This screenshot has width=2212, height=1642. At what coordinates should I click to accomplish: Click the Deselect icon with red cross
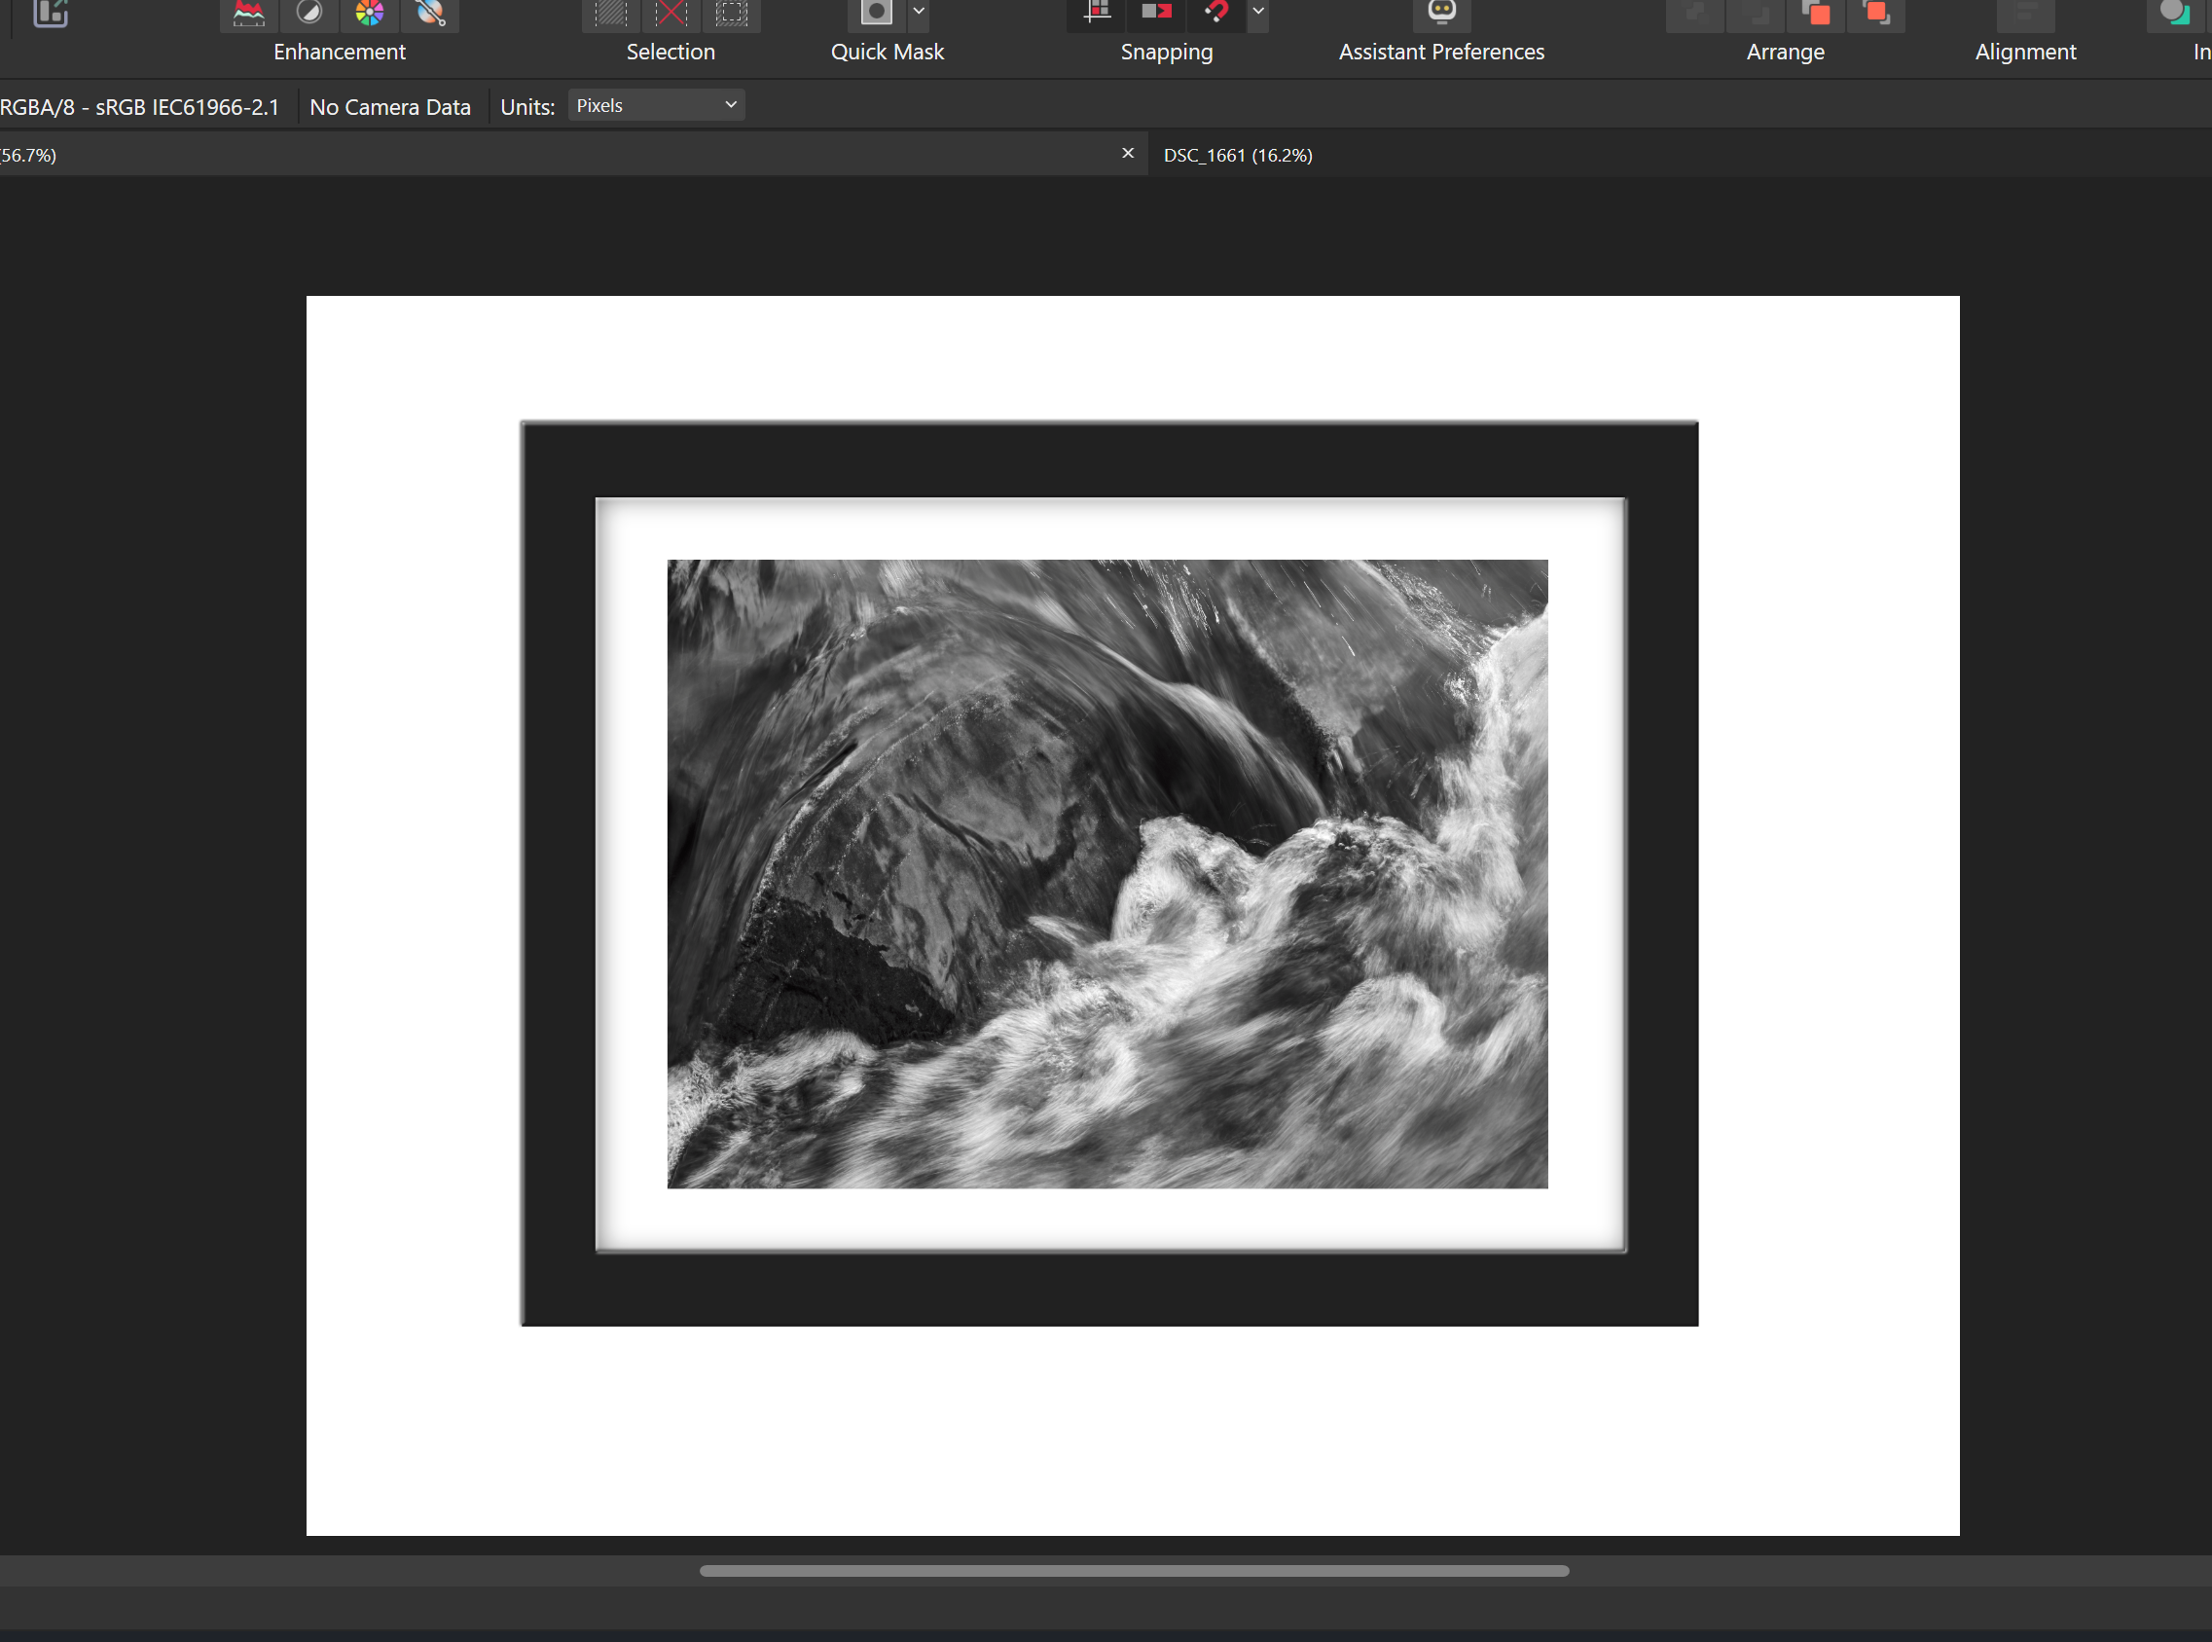point(671,14)
